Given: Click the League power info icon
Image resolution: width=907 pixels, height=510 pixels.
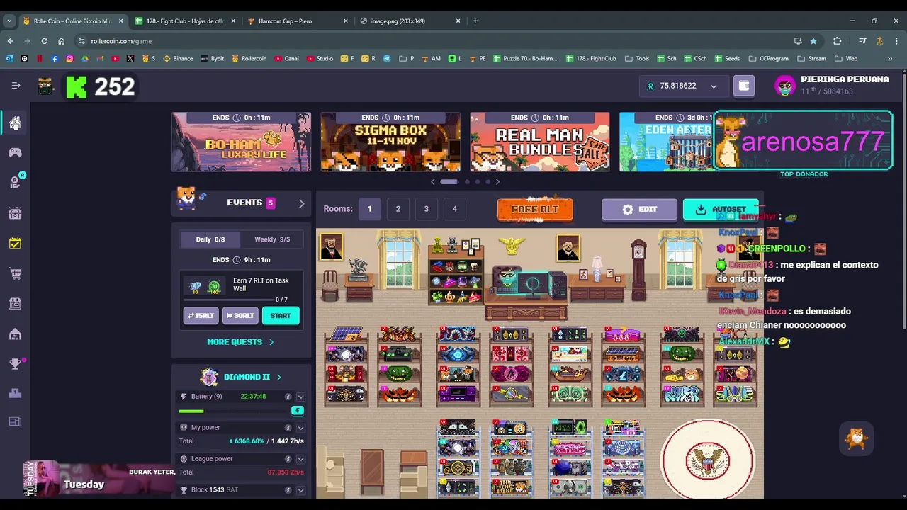Looking at the screenshot, I should click(288, 459).
